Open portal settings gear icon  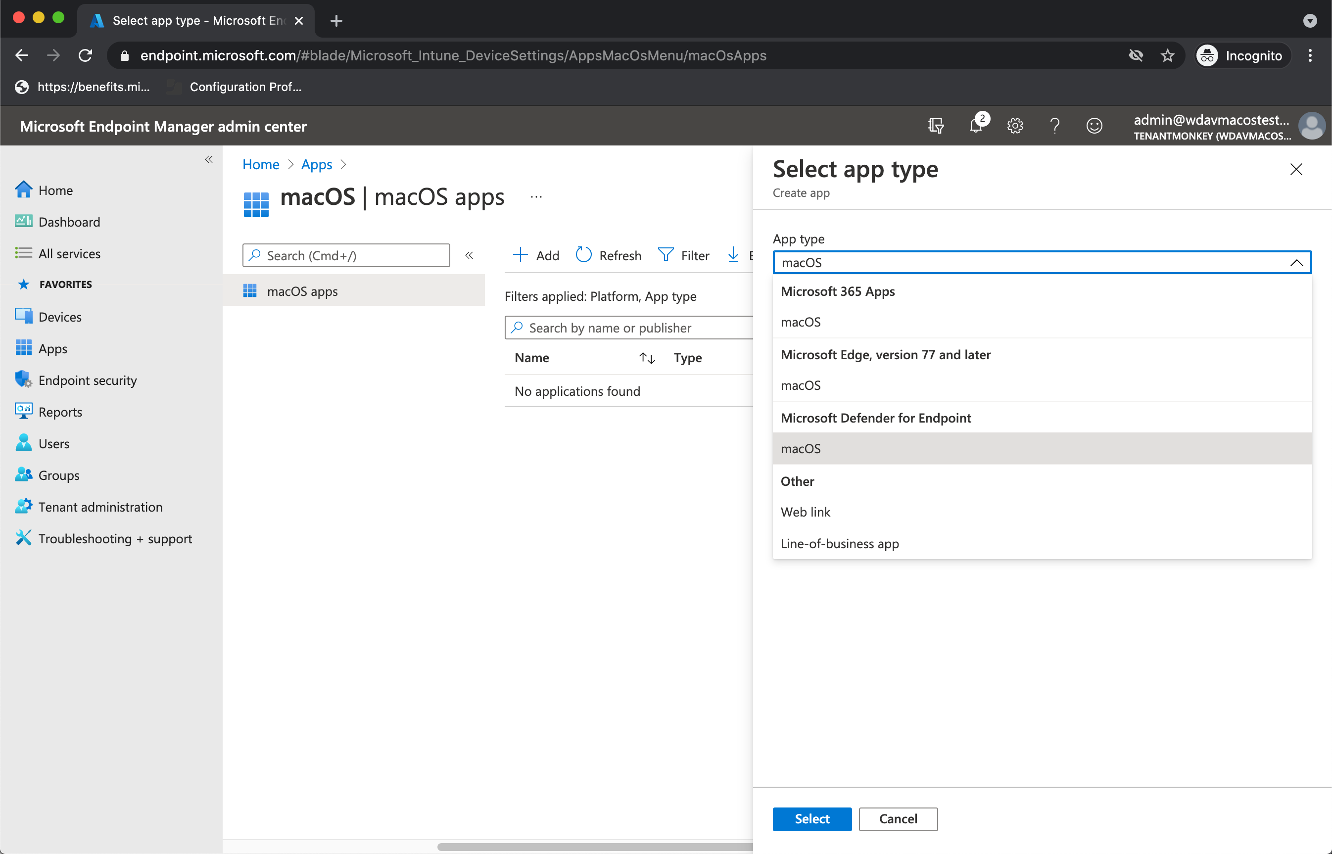point(1015,126)
